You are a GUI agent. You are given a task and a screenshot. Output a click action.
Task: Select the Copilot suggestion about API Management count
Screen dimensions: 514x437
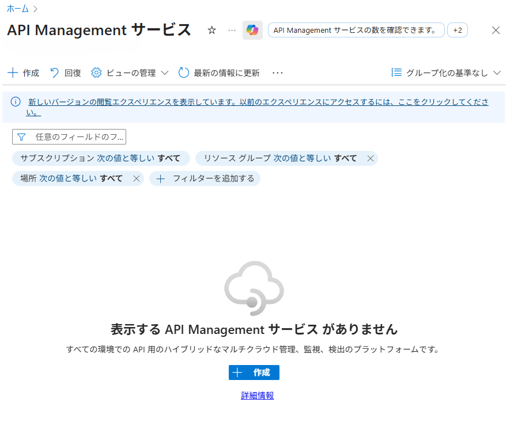(x=356, y=31)
